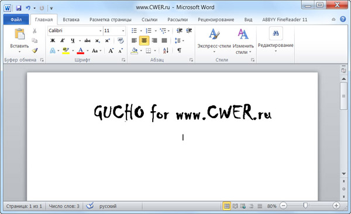Toggle strikethrough (abc) formatting
This screenshot has width=351, height=214.
[87, 40]
